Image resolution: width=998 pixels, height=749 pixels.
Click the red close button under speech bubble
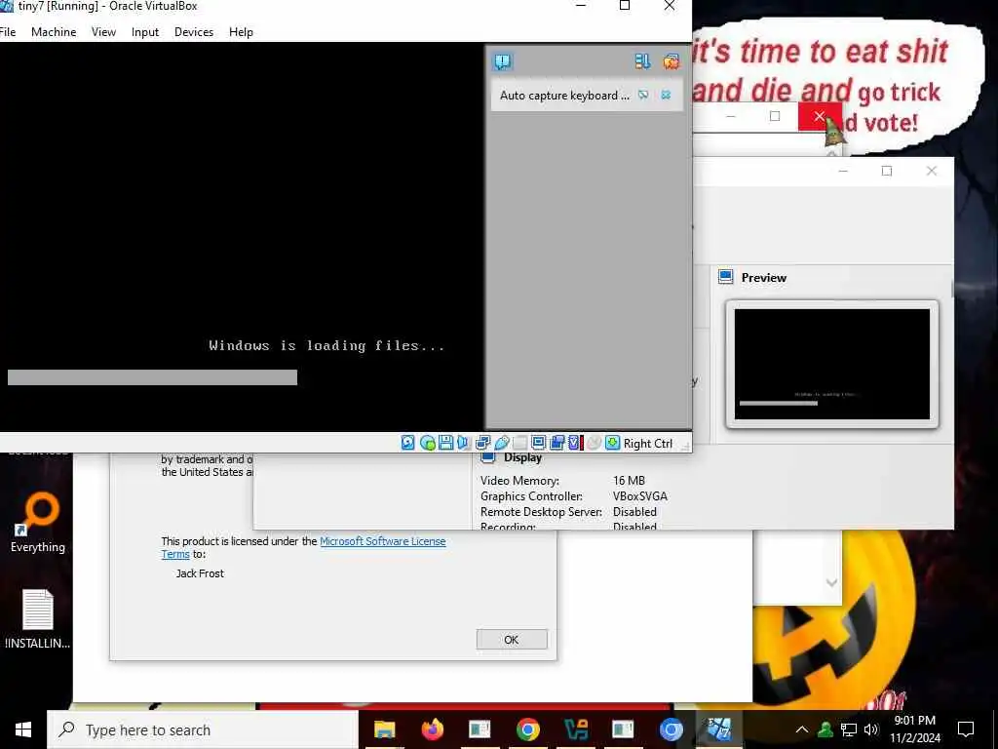tap(819, 117)
